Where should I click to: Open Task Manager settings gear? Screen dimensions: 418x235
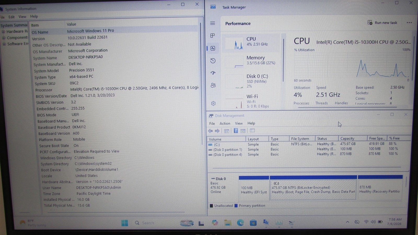213,103
